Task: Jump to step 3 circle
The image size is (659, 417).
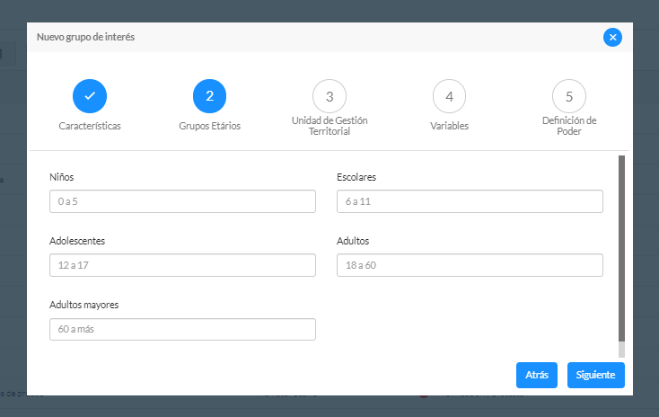Action: [329, 96]
